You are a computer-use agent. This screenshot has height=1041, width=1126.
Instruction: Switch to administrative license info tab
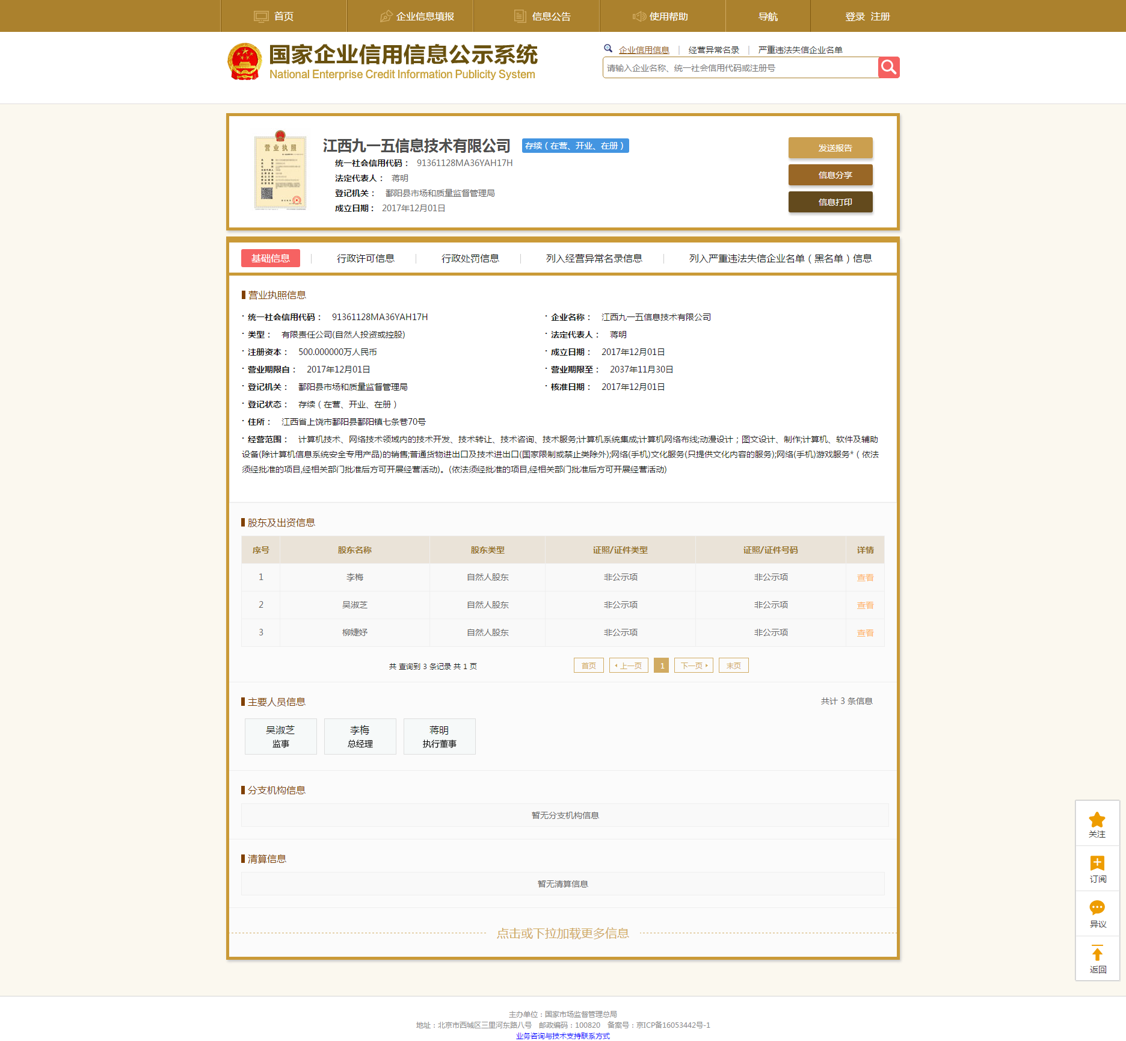click(365, 258)
